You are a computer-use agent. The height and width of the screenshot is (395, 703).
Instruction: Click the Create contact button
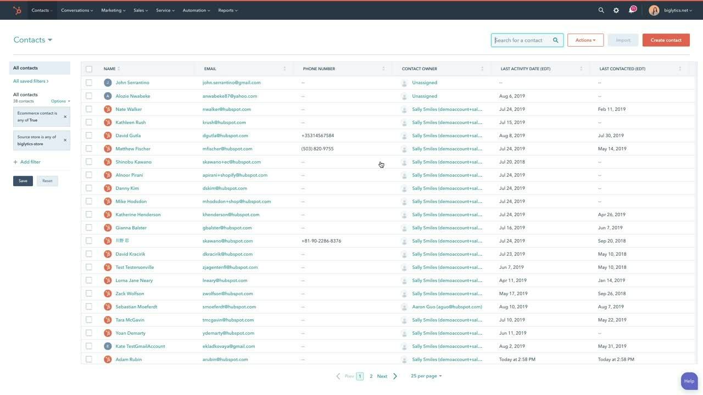[666, 40]
